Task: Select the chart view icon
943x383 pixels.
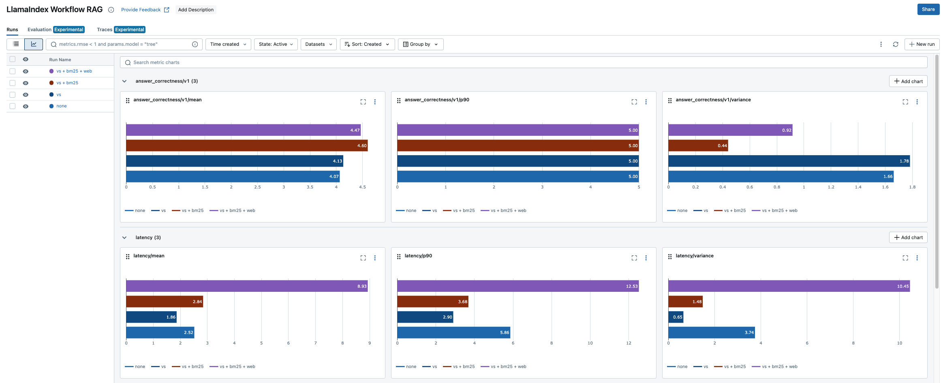Action: pyautogui.click(x=34, y=44)
